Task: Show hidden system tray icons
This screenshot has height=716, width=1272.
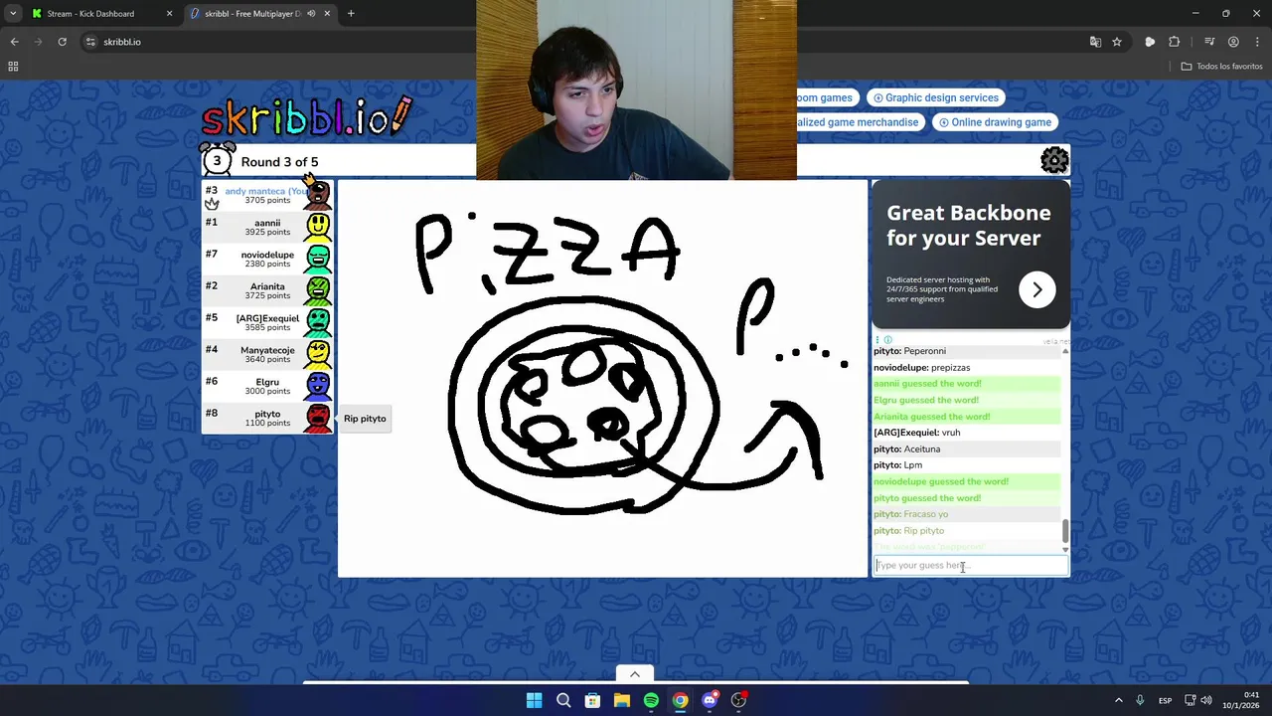Action: pyautogui.click(x=1118, y=700)
